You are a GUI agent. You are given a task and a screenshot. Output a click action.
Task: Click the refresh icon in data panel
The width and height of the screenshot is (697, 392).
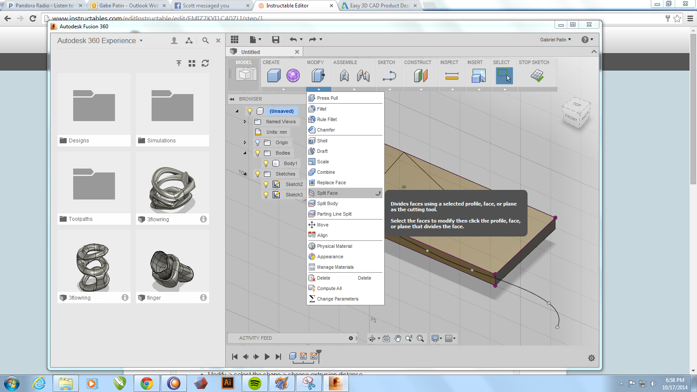(205, 63)
